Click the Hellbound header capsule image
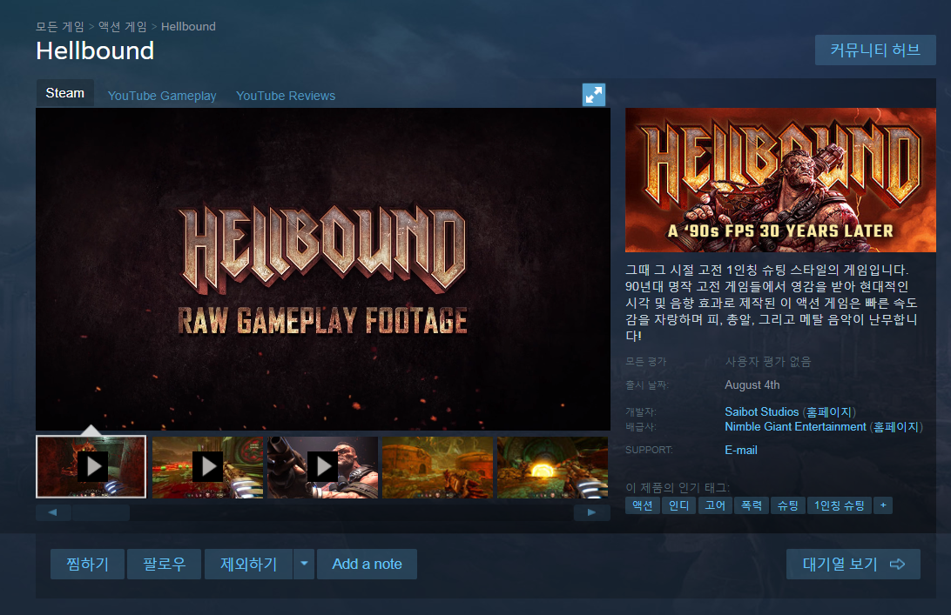The width and height of the screenshot is (951, 615). [780, 180]
